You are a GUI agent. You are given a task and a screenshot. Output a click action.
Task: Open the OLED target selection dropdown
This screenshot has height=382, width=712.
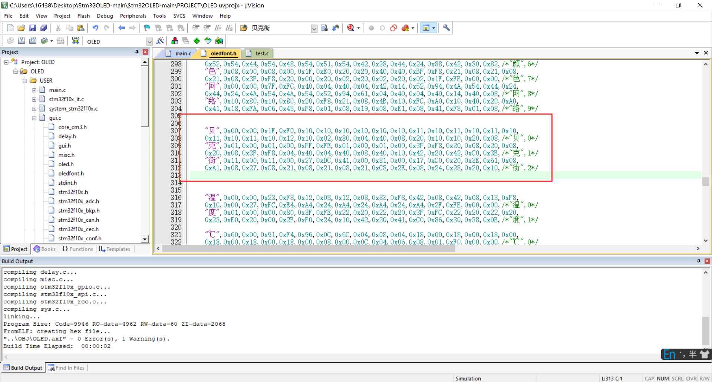click(149, 42)
